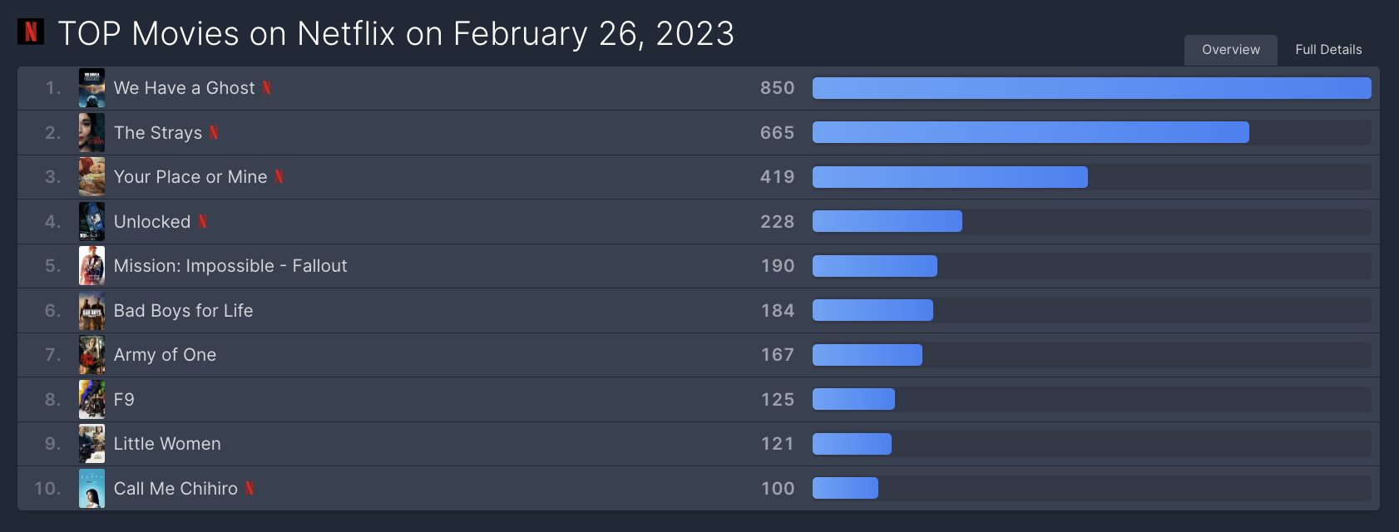Open the Army of One title link
The width and height of the screenshot is (1399, 532).
point(165,355)
